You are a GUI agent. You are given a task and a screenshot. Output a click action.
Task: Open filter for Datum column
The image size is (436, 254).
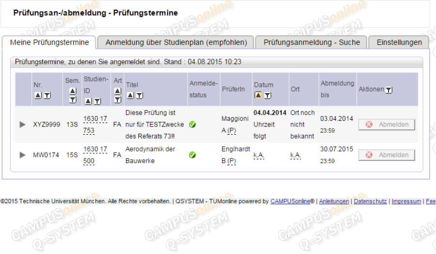(267, 95)
